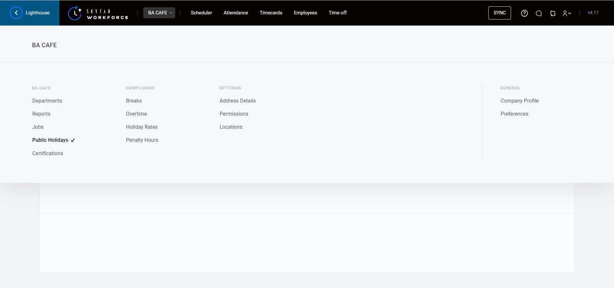Select the checked Public Holidays item
The image size is (614, 288).
50,140
